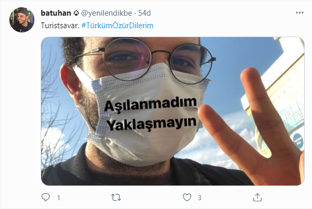The width and height of the screenshot is (312, 209).
Task: Open the @yenilendikbe handle link
Action: coord(106,13)
